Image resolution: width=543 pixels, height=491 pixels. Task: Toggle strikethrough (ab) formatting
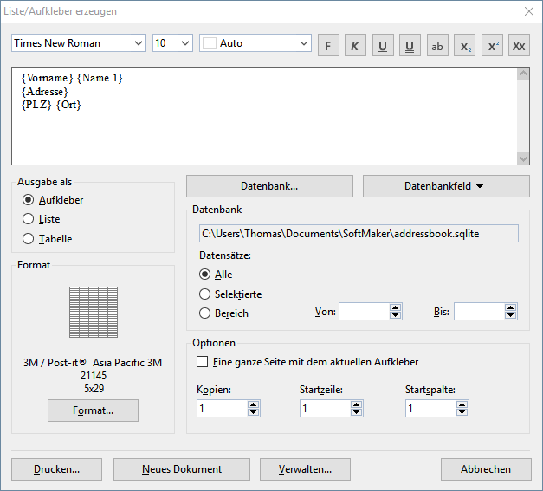(x=437, y=45)
